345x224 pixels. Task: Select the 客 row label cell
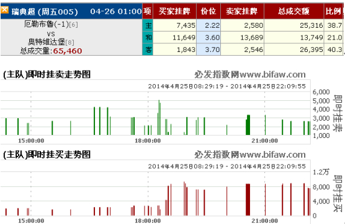[148, 50]
